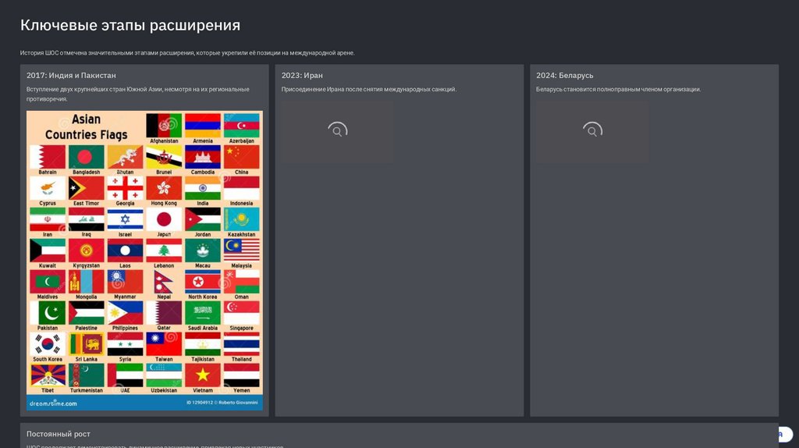The image size is (799, 448).
Task: Click the Mongolia flag in the chart
Action: click(x=86, y=282)
